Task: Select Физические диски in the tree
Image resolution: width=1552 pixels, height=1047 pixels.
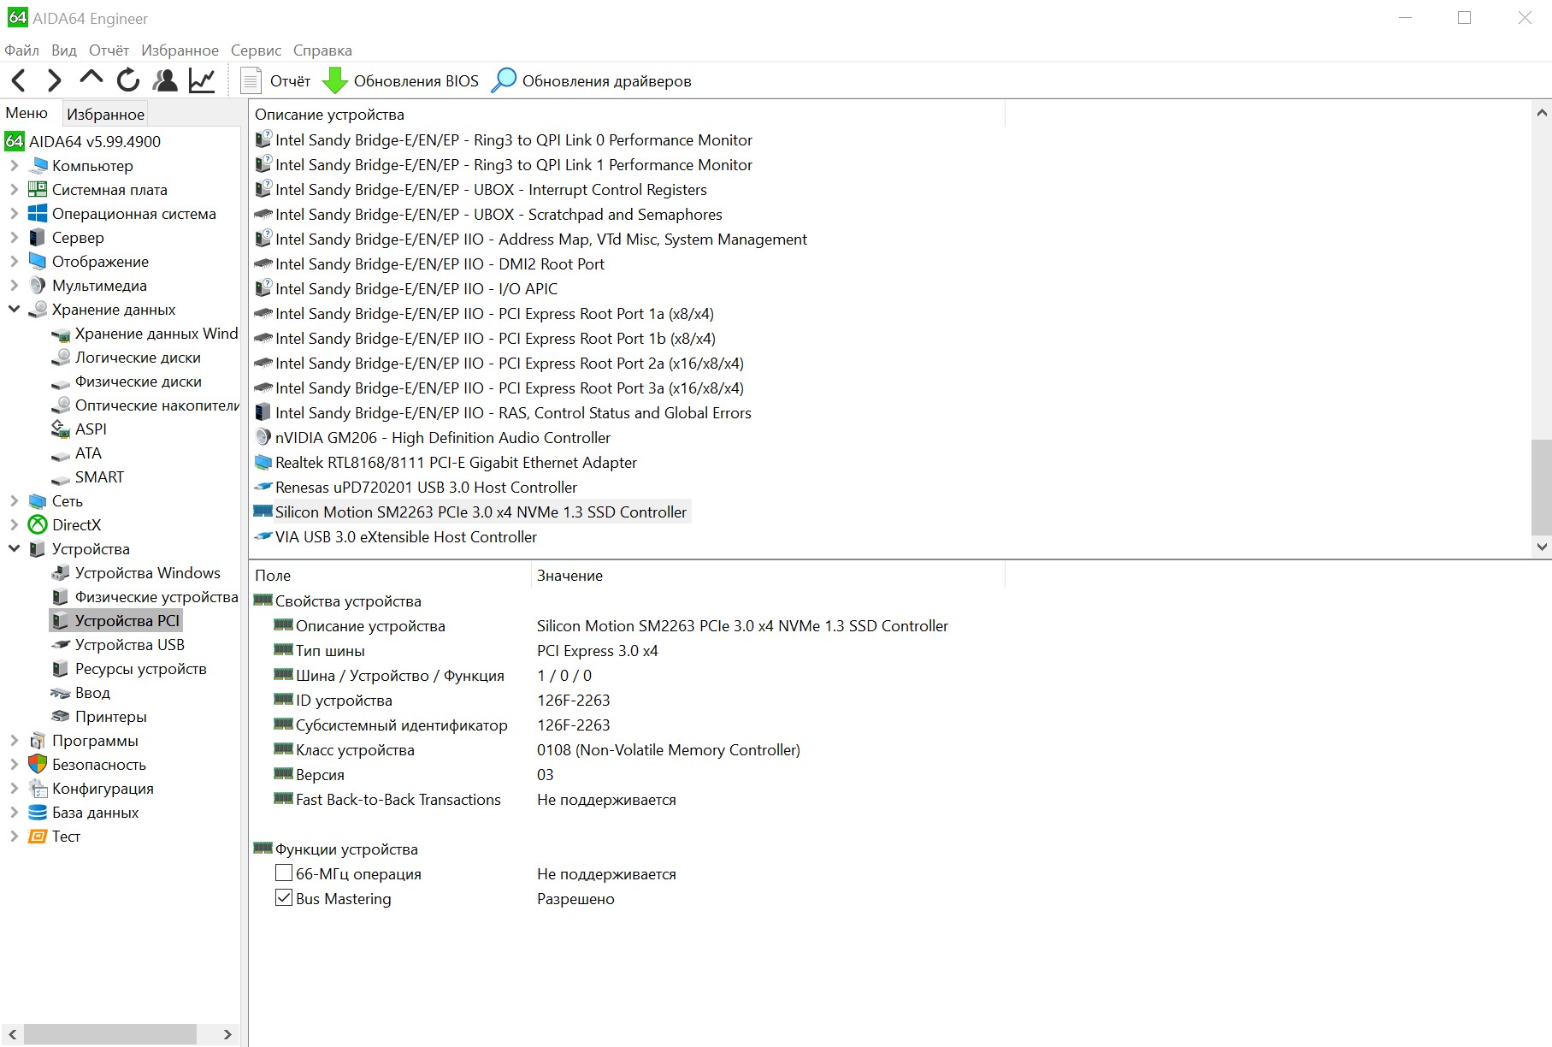Action: click(x=139, y=382)
